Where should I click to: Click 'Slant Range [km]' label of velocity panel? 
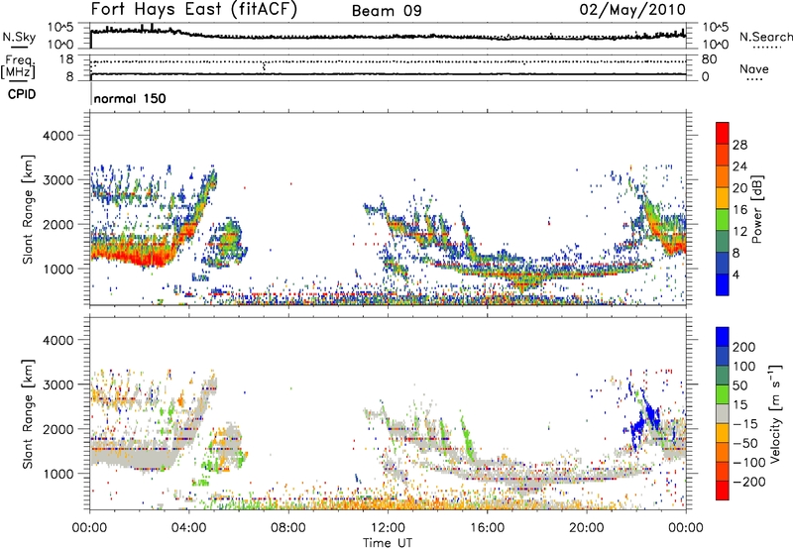pos(29,414)
